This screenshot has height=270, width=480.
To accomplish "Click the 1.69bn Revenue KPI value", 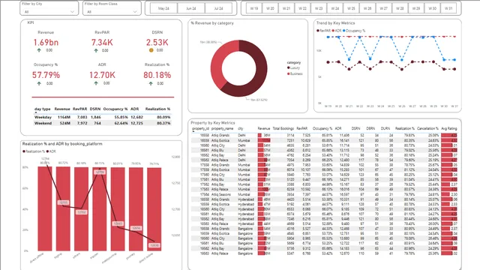I will pos(46,43).
